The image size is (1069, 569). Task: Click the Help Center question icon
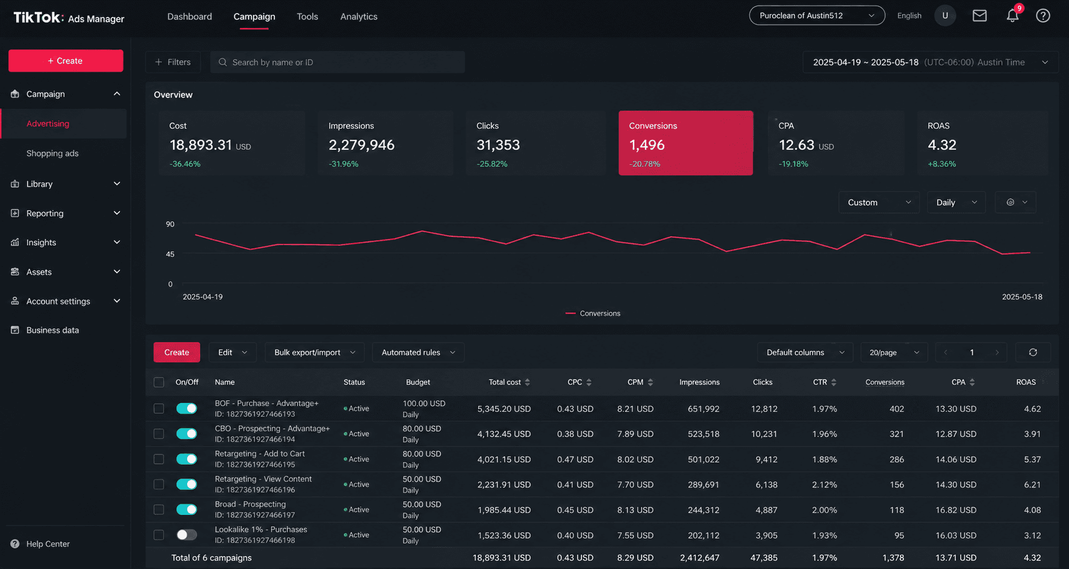click(x=15, y=544)
